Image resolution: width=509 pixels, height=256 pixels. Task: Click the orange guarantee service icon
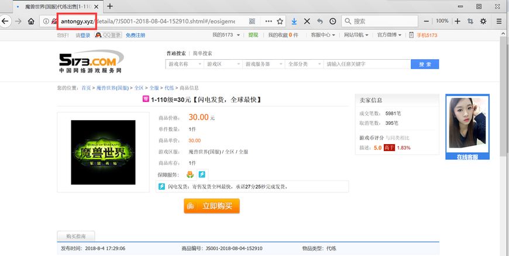pos(190,175)
